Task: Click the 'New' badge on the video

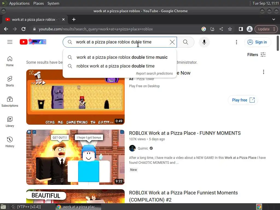Action: pyautogui.click(x=133, y=170)
